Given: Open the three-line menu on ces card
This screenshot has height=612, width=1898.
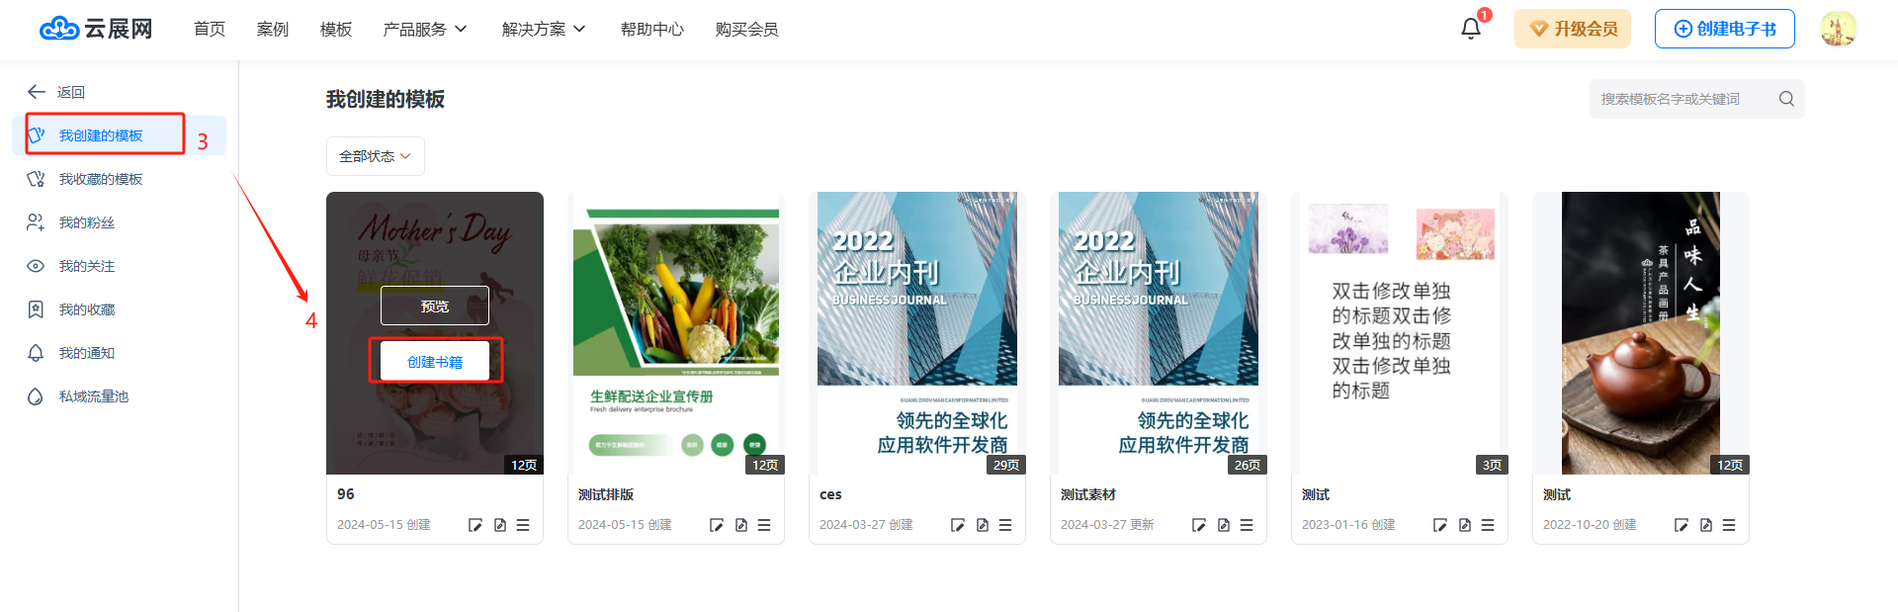Looking at the screenshot, I should (x=1005, y=525).
